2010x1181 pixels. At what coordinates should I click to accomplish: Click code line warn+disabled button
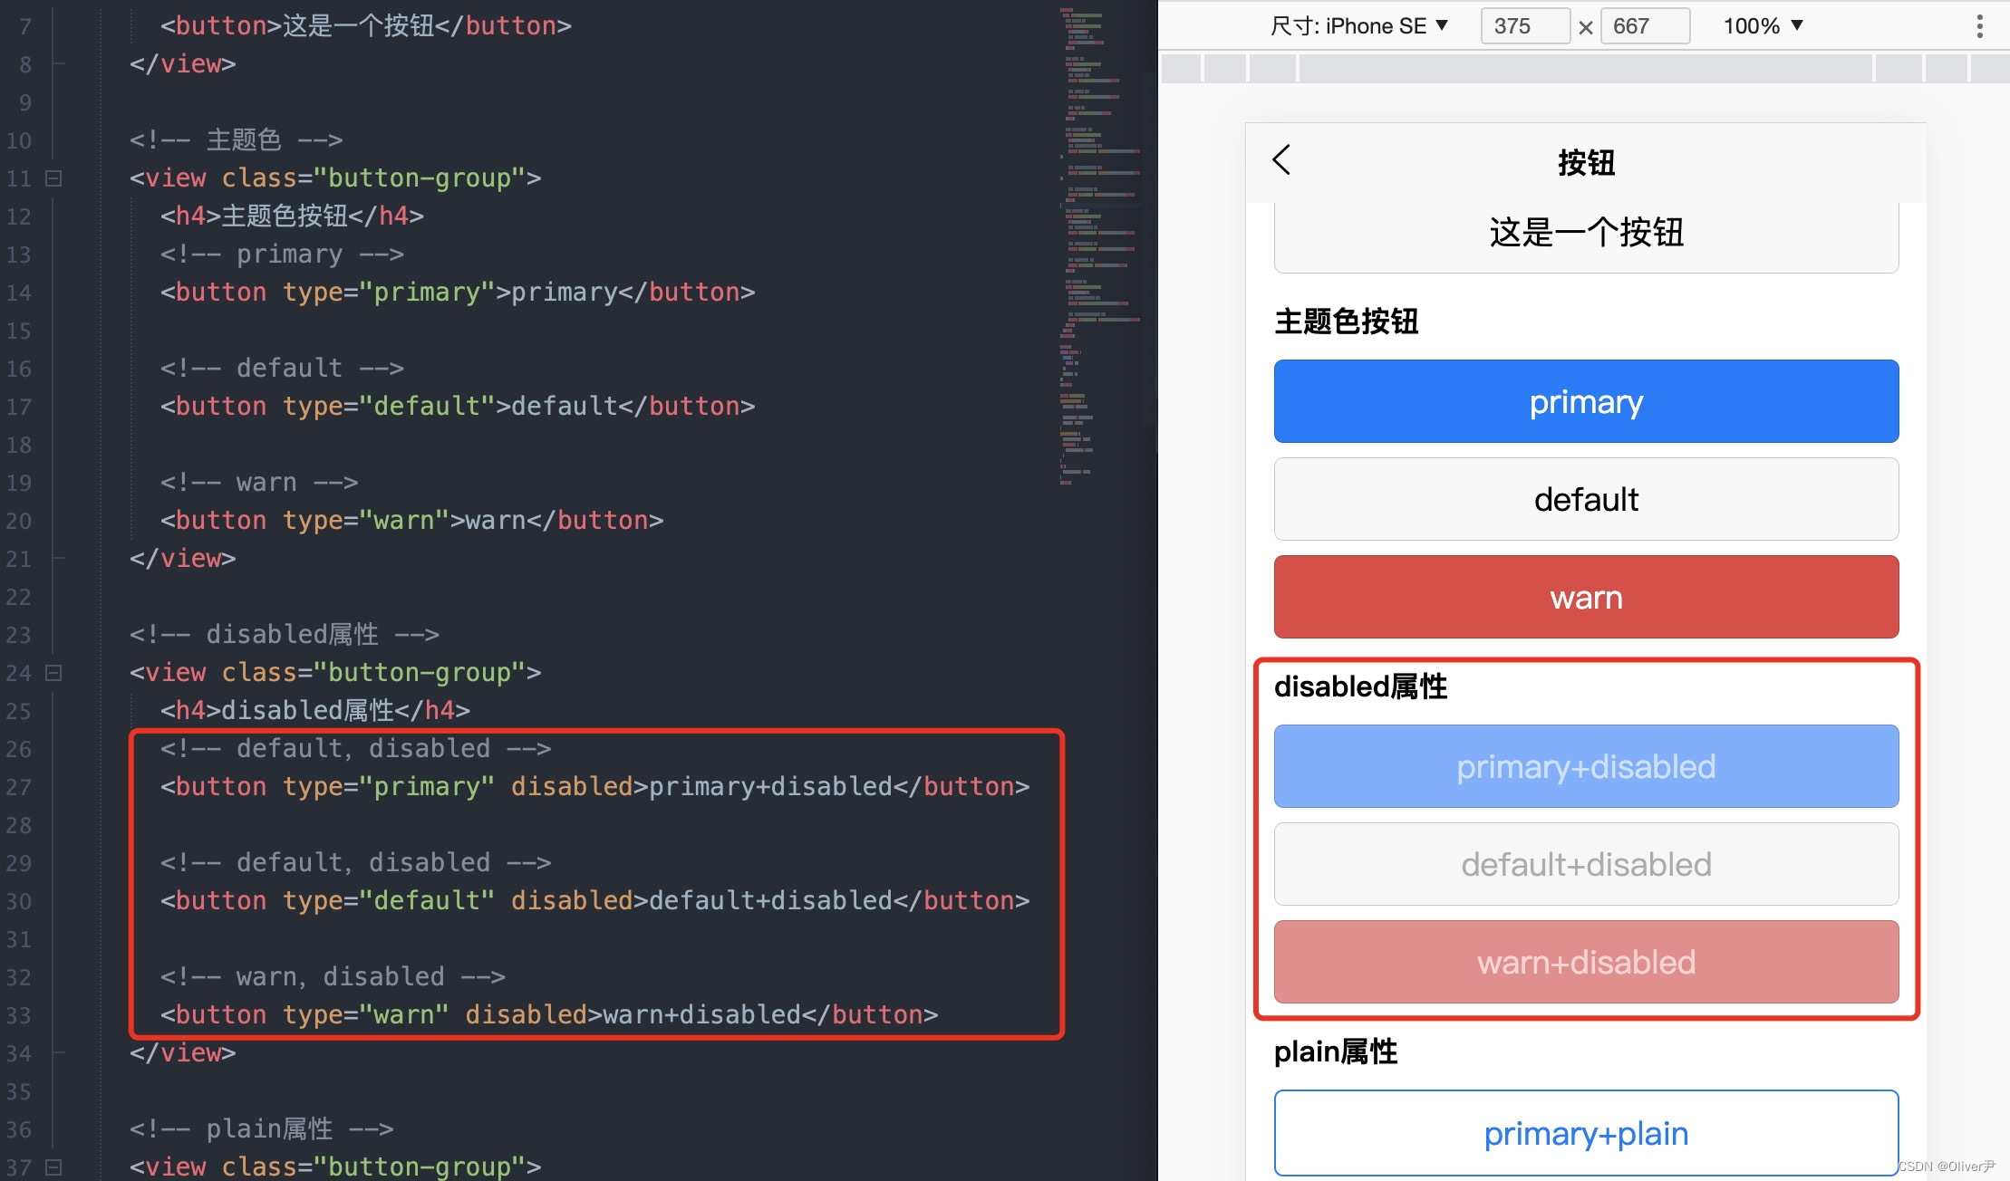pyautogui.click(x=549, y=1015)
